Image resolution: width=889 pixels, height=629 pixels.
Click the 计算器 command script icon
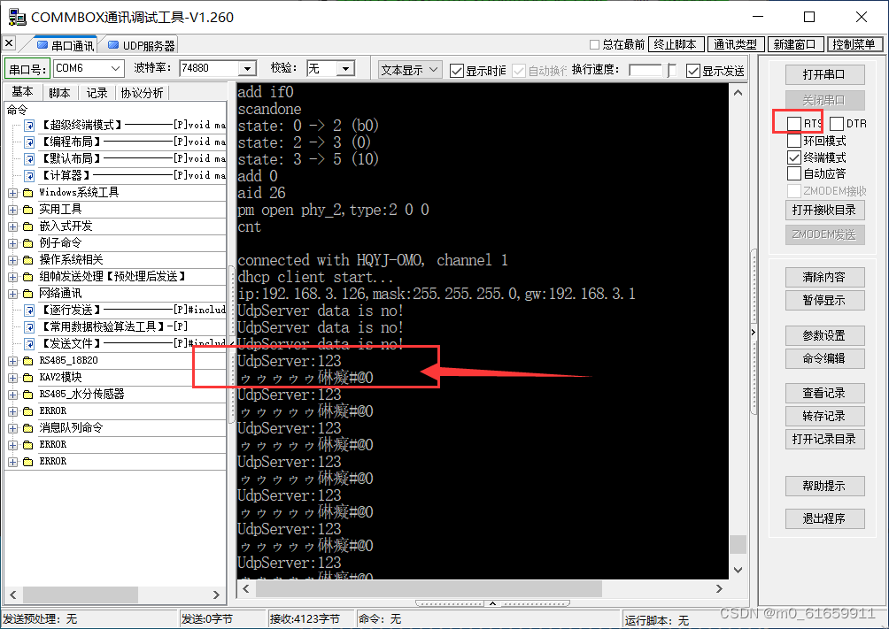click(29, 176)
